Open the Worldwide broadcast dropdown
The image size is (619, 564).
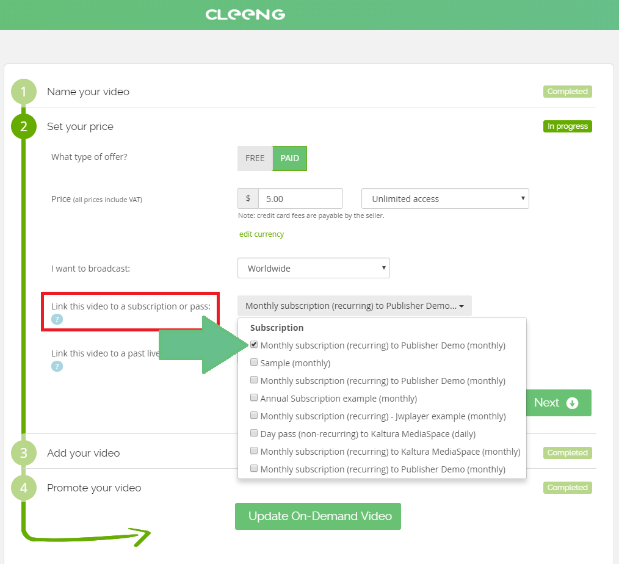click(313, 269)
